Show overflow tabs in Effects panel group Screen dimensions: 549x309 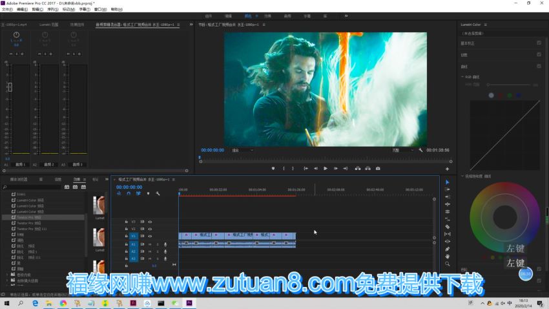(107, 179)
